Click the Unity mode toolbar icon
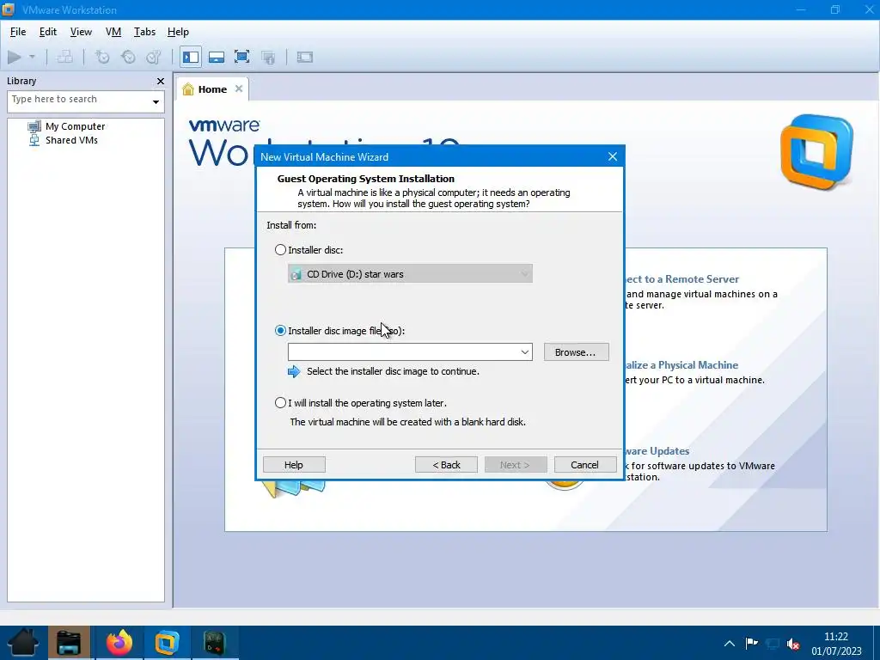 tap(268, 57)
